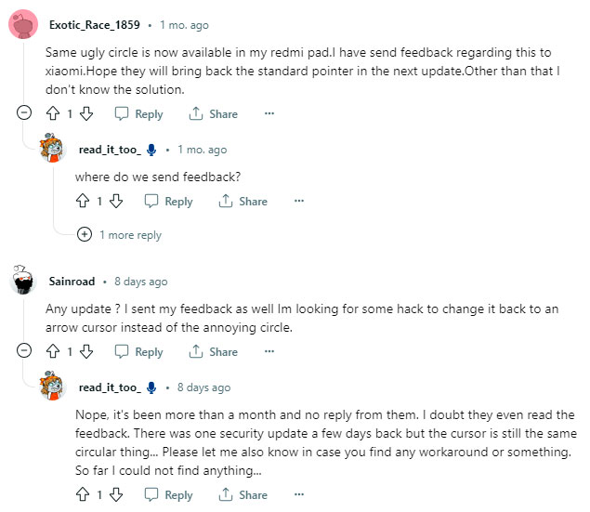Open more options on Sainroad's comment
Viewport: 590px width, 512px height.
269,351
